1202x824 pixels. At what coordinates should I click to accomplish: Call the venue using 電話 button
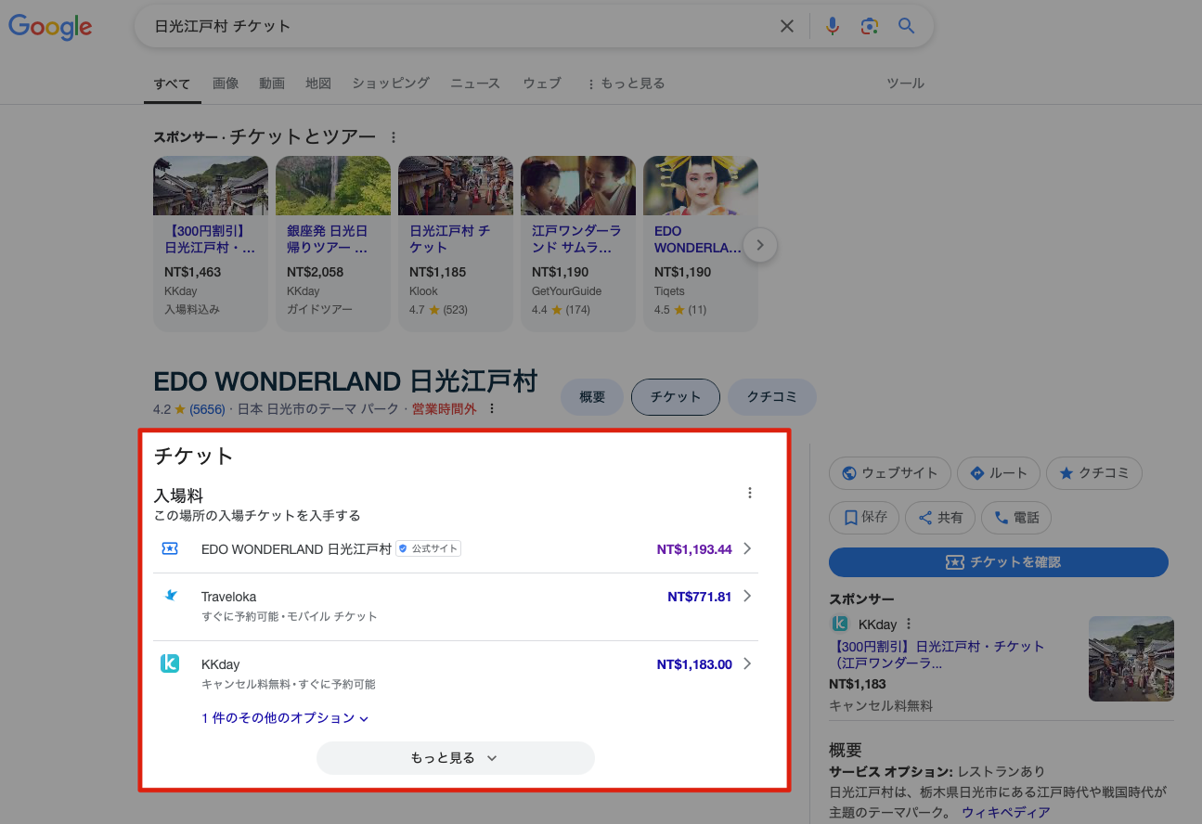coord(1016,518)
